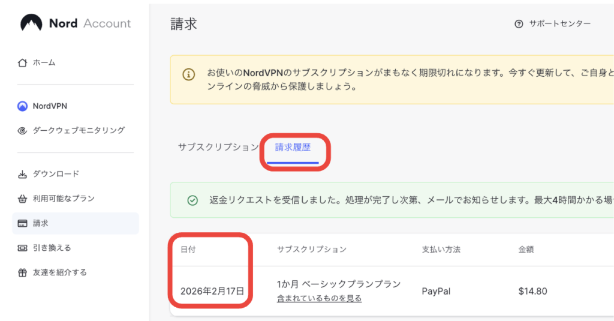Click the Nord mountain logo icon

click(x=31, y=23)
